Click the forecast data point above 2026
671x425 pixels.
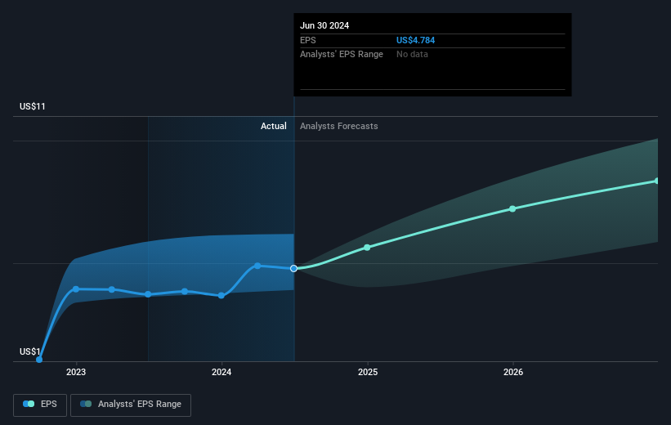[512, 208]
